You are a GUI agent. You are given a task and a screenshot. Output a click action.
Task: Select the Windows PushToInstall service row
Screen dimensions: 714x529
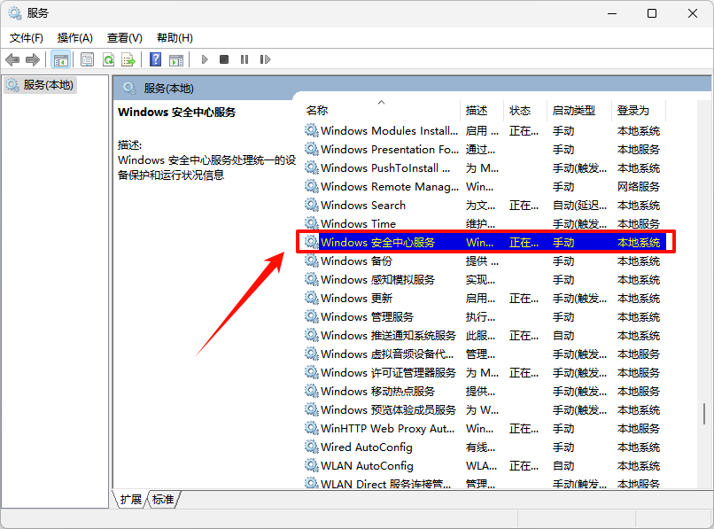click(485, 168)
